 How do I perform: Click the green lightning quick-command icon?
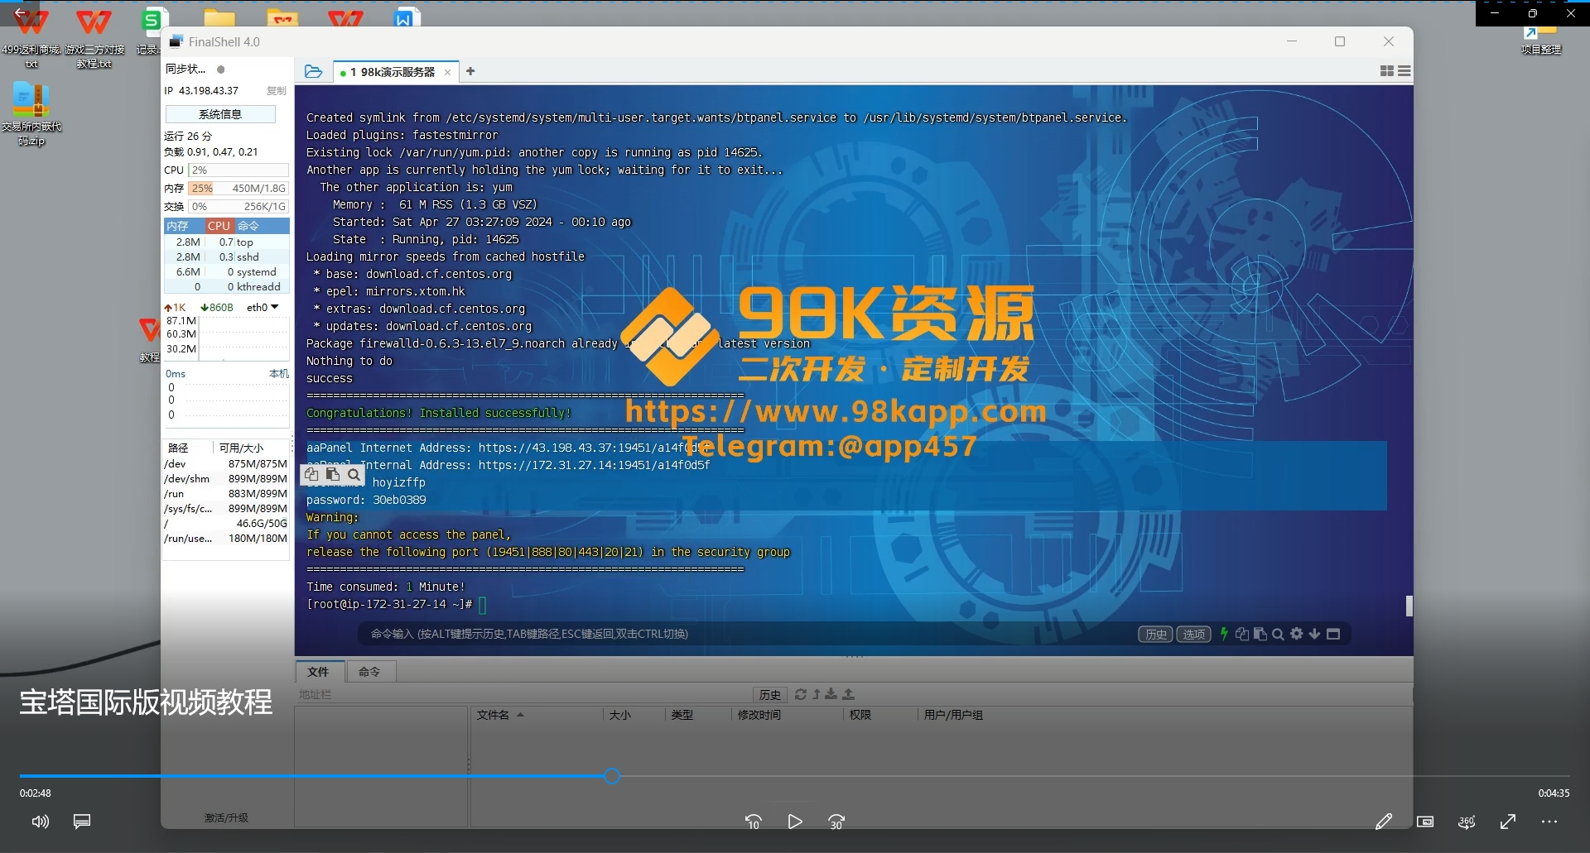(1223, 634)
